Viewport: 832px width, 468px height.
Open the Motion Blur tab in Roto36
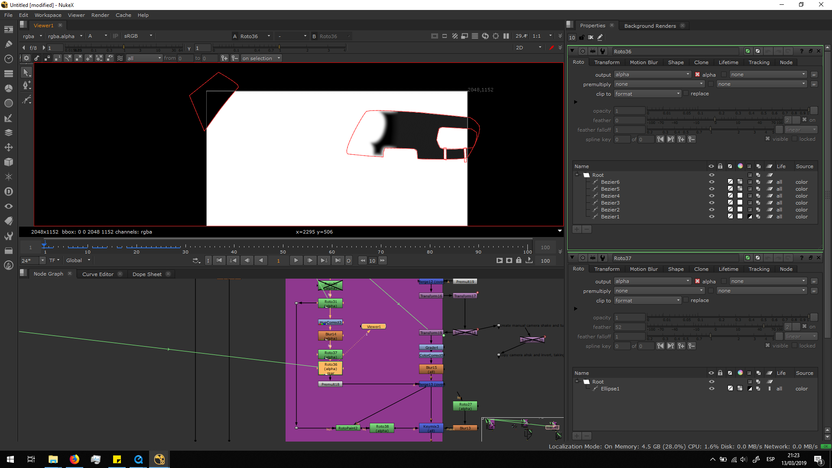(643, 62)
